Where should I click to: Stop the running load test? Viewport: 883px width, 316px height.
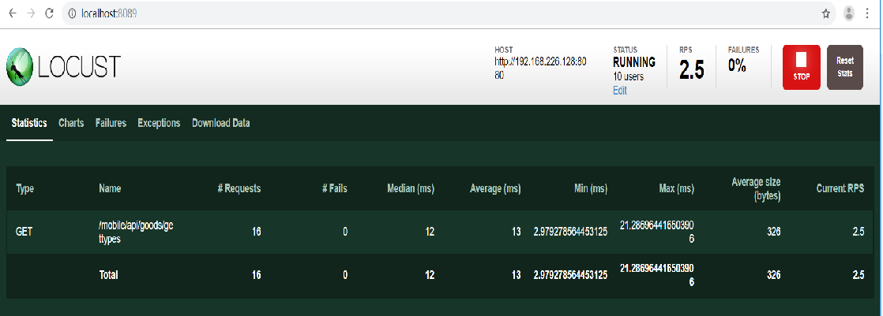coord(801,67)
